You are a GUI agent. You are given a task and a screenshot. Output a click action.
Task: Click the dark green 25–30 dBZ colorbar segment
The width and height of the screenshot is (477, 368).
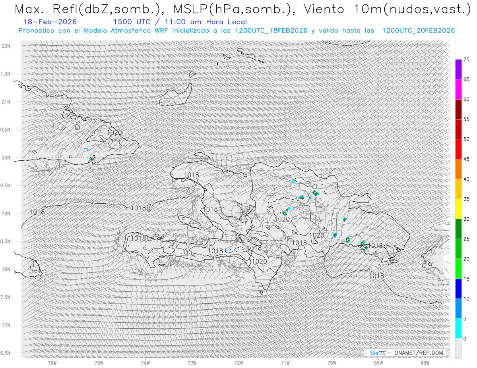(458, 229)
